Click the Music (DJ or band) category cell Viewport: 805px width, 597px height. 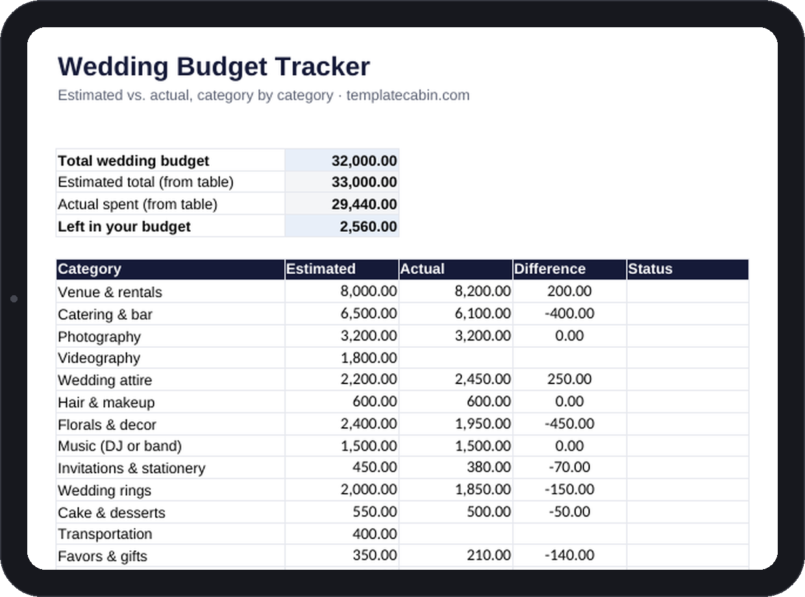(171, 446)
